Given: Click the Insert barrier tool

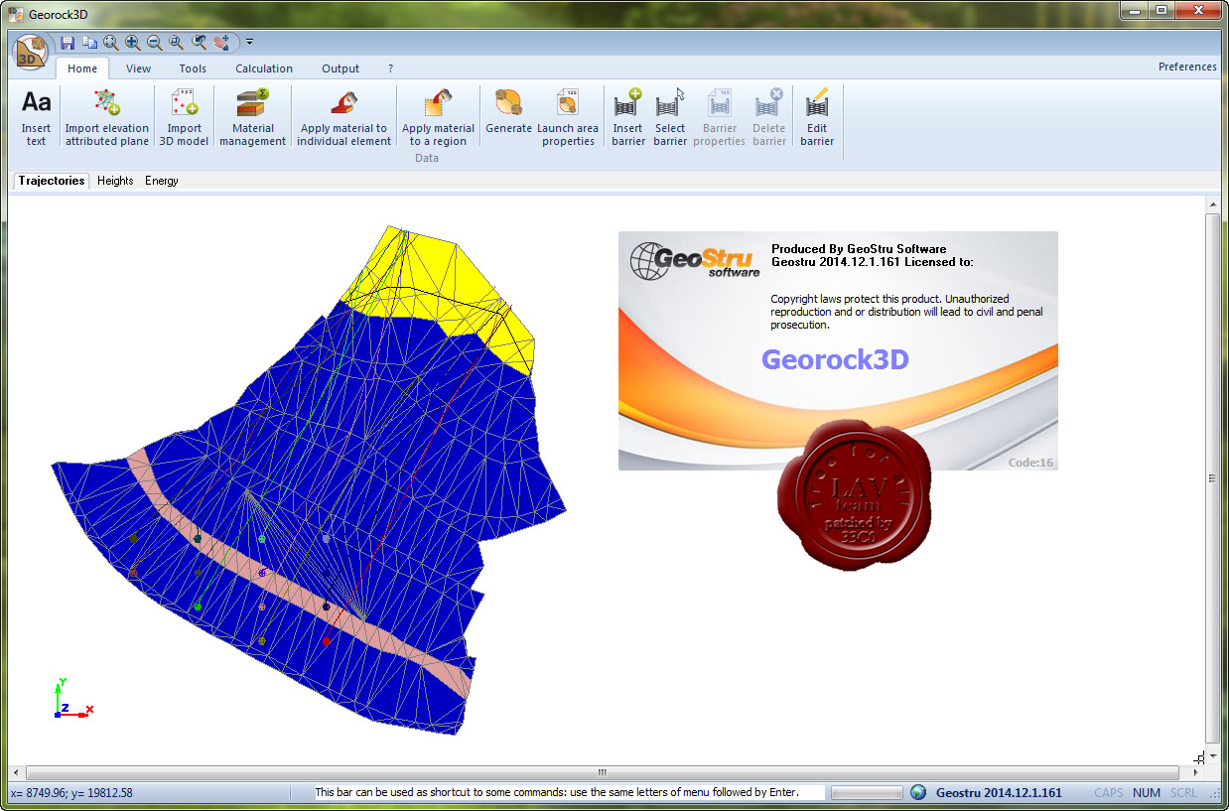Looking at the screenshot, I should (x=628, y=117).
